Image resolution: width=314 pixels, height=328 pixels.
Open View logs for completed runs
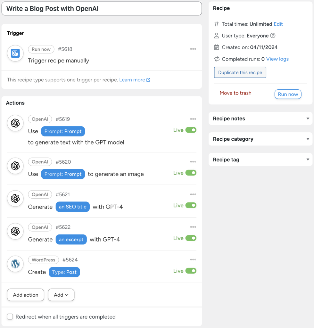point(277,59)
